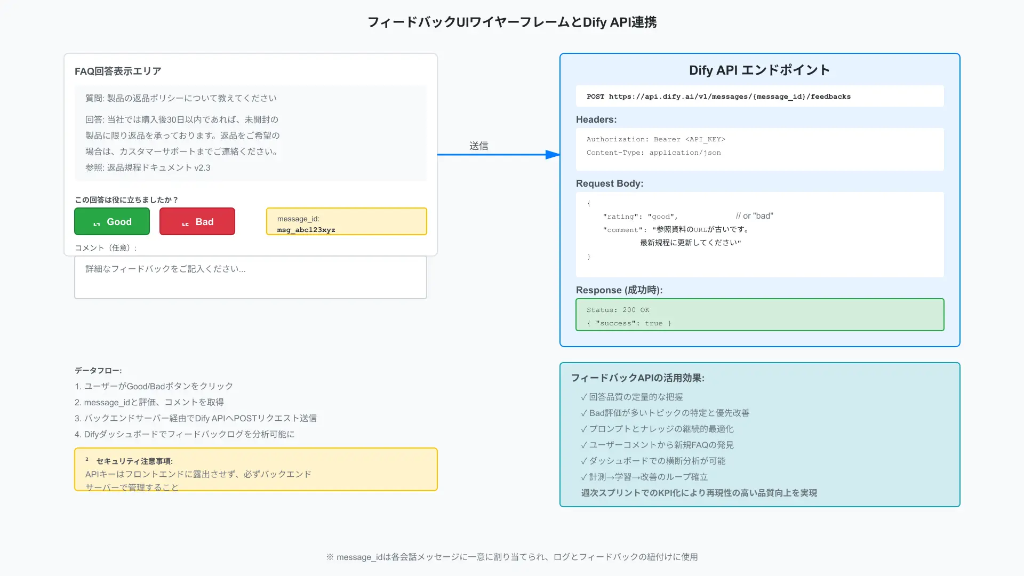The width and height of the screenshot is (1024, 576).
Task: Click the セキュリティ注意事項 heading
Action: click(x=134, y=461)
